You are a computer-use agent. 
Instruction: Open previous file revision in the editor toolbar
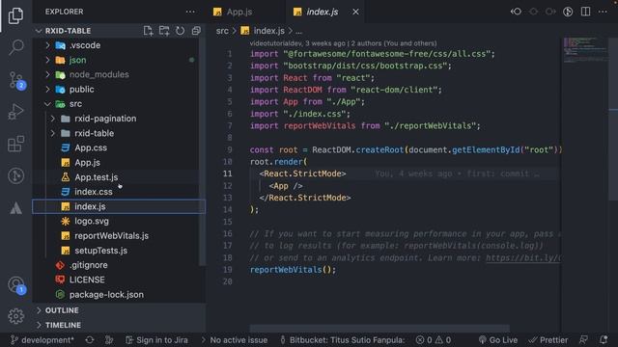point(516,12)
